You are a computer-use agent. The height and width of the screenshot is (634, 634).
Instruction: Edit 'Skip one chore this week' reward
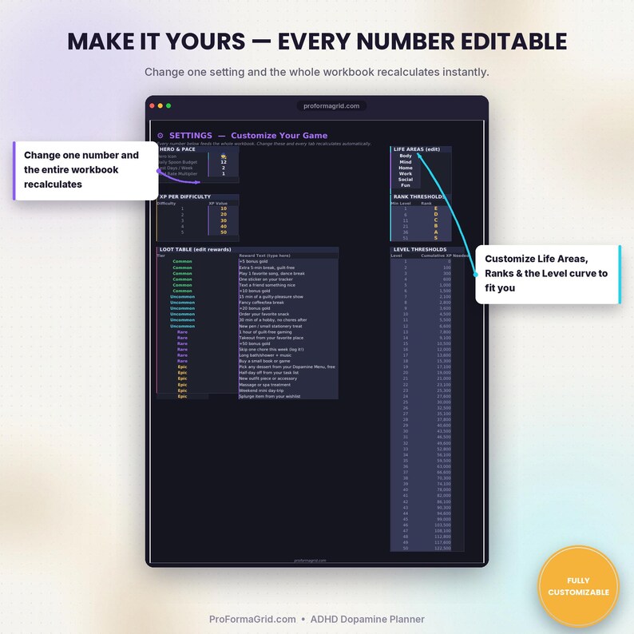(288, 350)
